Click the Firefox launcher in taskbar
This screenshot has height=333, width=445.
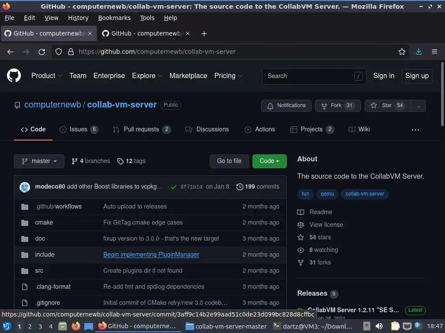(76, 326)
